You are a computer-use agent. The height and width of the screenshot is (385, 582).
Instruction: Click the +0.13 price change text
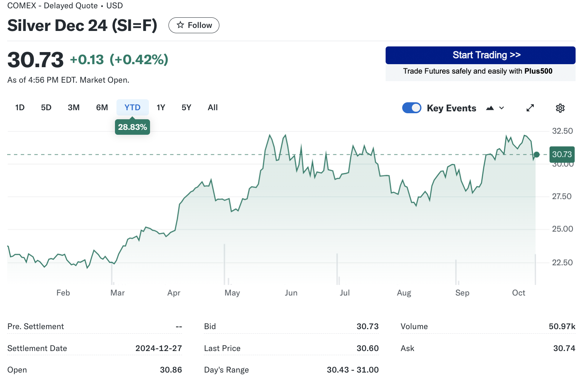coord(87,60)
